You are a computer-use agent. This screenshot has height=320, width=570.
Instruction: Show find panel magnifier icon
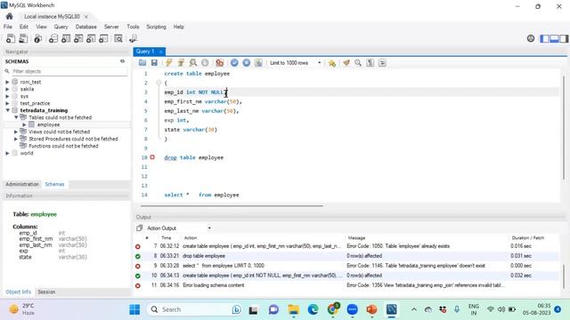(x=358, y=63)
